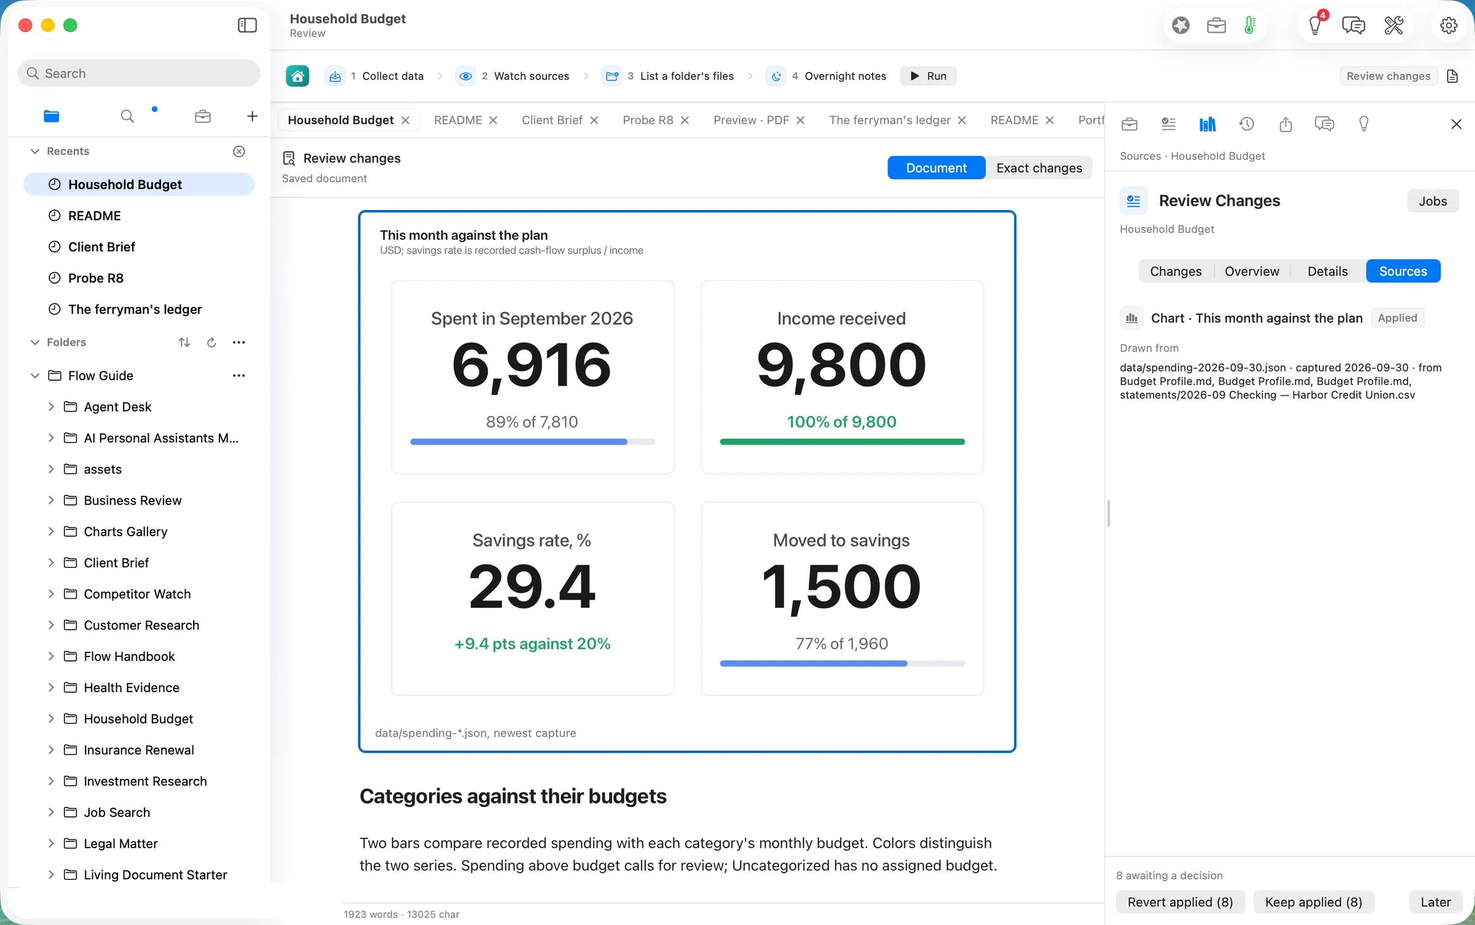Expand the Agent Desk folder
The width and height of the screenshot is (1475, 925).
tap(51, 407)
